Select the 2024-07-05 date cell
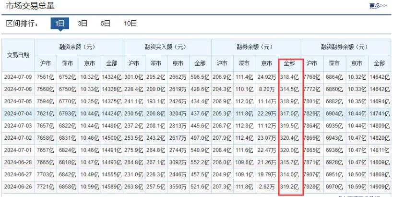The height and width of the screenshot is (197, 393). [18, 101]
